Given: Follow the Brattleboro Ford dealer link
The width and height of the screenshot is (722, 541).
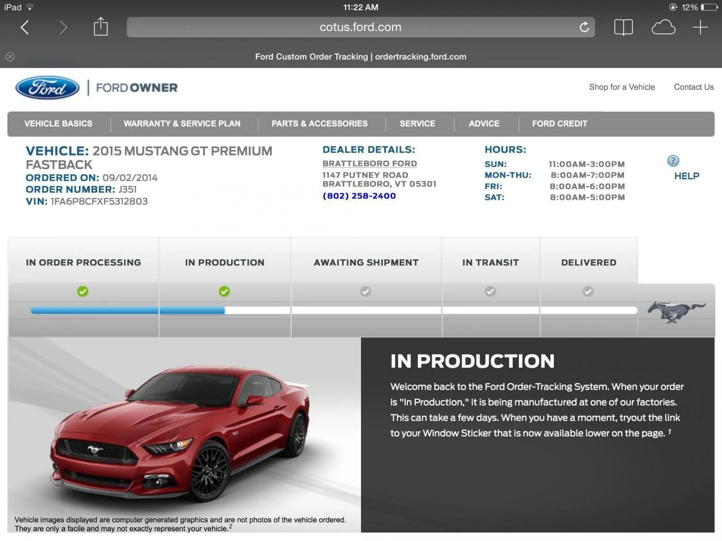Looking at the screenshot, I should (x=370, y=163).
